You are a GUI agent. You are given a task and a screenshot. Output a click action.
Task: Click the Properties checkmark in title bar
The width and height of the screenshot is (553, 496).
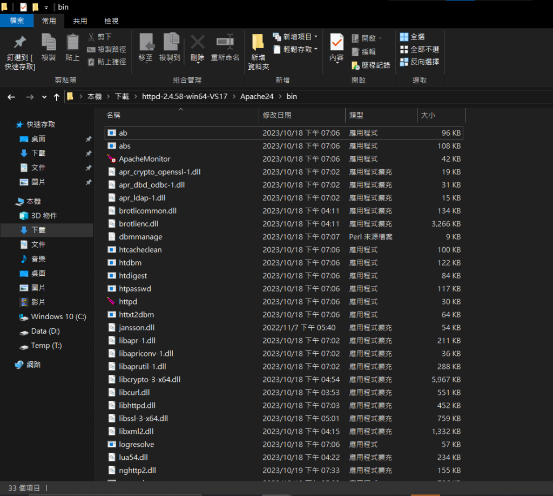coord(23,7)
